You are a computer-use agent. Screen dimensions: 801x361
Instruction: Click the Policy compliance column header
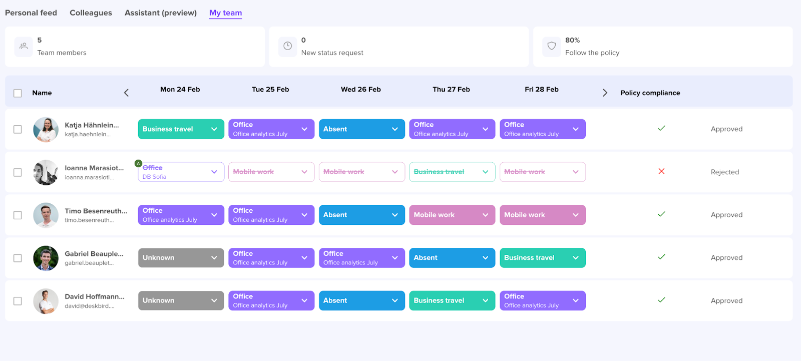[x=650, y=93]
